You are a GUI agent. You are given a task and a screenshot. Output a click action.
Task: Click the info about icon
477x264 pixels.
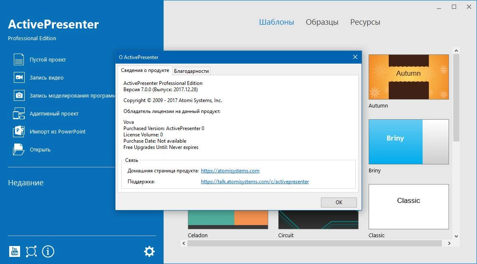(x=48, y=251)
